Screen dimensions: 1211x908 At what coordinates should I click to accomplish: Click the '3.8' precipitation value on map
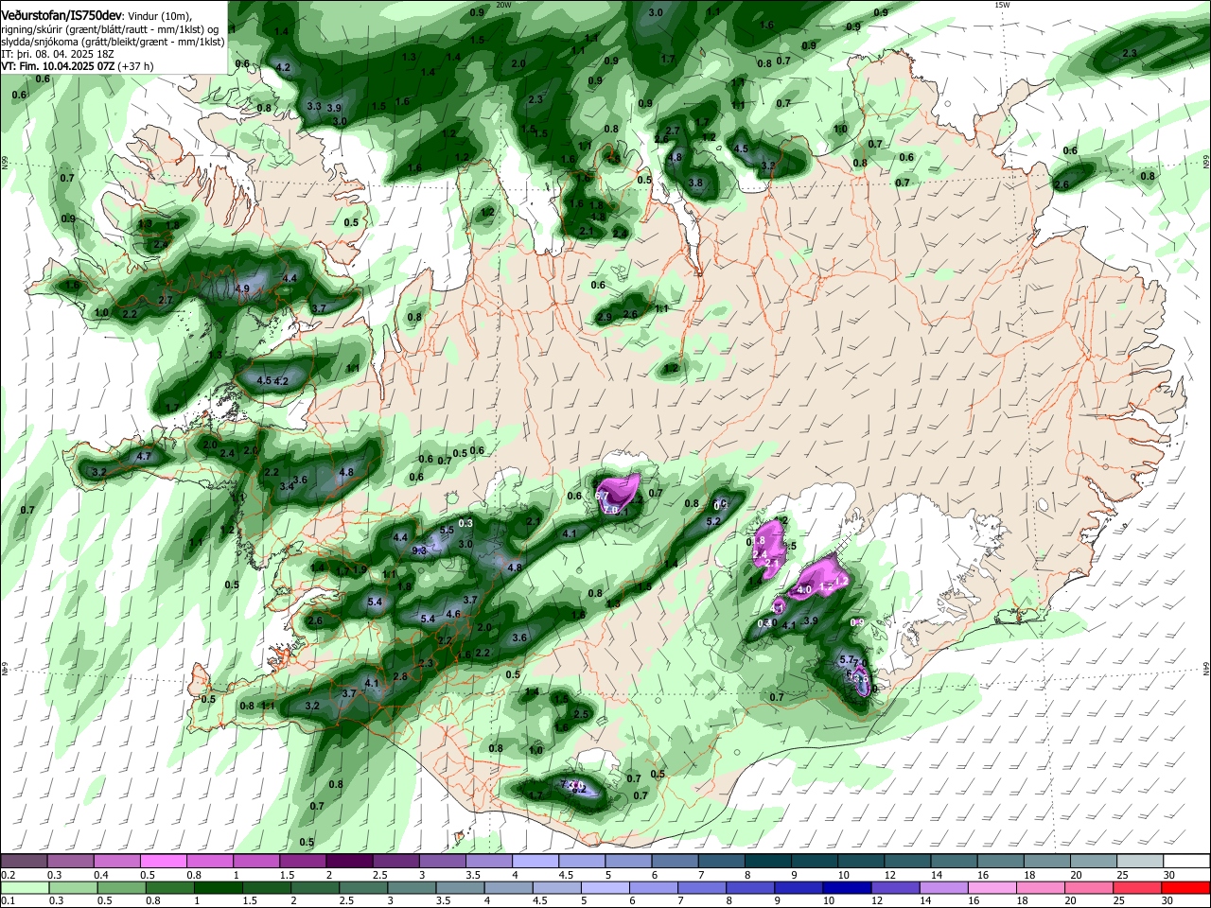[x=696, y=183]
